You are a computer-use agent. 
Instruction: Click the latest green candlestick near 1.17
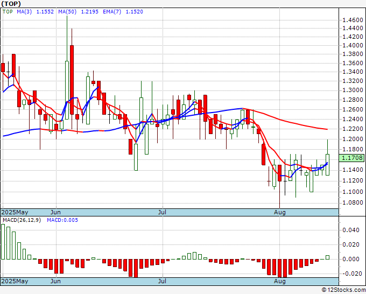click(x=327, y=165)
